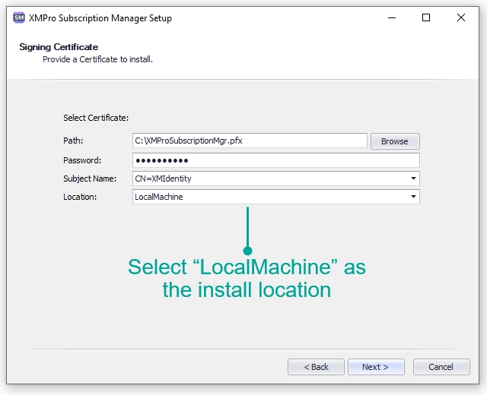Click the 'Signing Certificate' heading text
The width and height of the screenshot is (487, 395).
click(59, 47)
